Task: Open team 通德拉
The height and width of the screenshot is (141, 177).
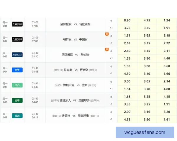Action: click(66, 116)
